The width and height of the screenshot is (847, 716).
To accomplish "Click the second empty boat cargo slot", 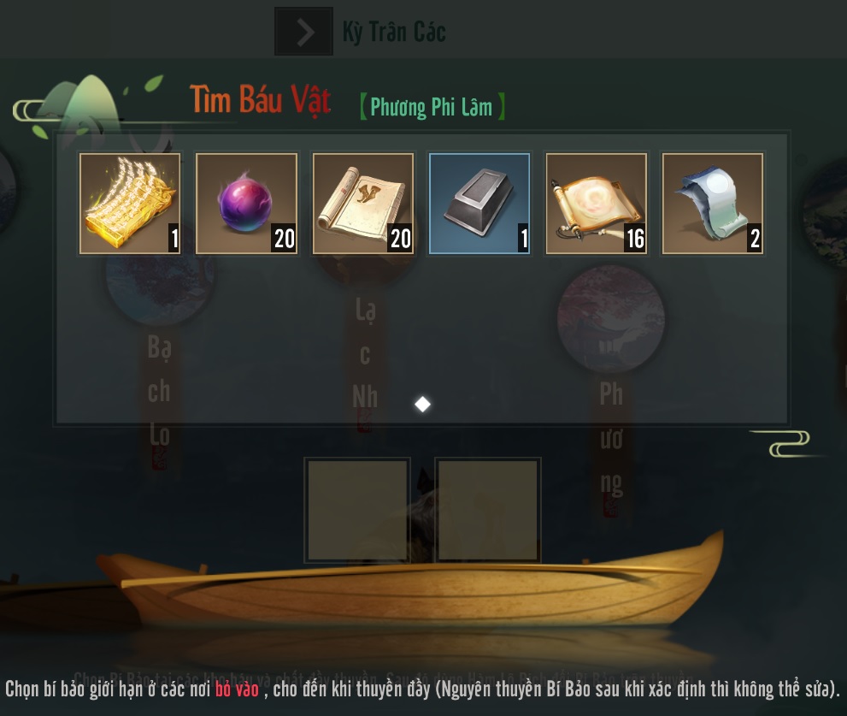I will (x=488, y=510).
